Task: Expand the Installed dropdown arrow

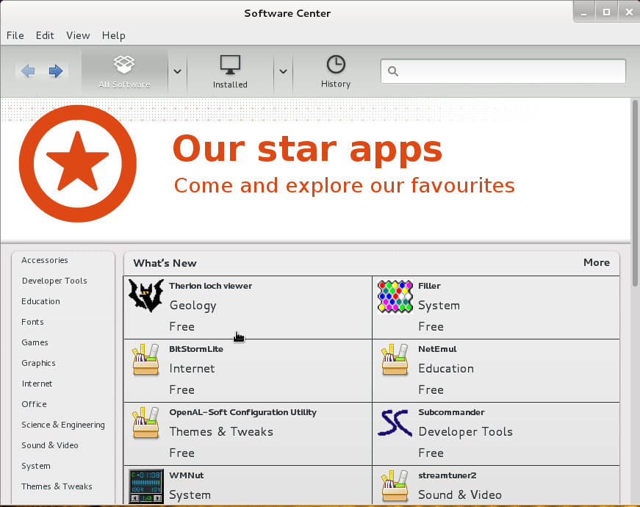Action: point(283,71)
